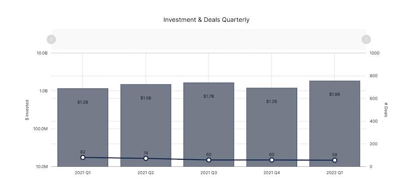The width and height of the screenshot is (417, 183).
Task: Click the 2021 Q1 x-axis label
Action: coord(83,173)
